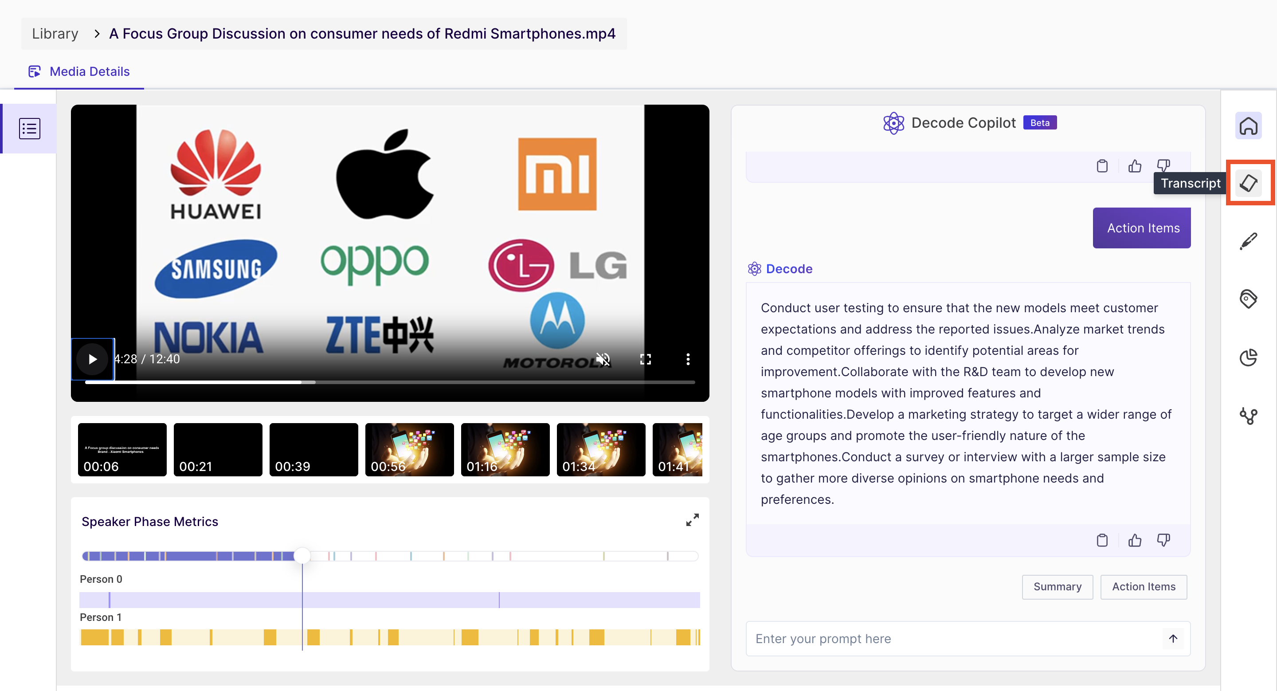Jump to the 01:34 thumbnail
The width and height of the screenshot is (1277, 691).
[600, 449]
